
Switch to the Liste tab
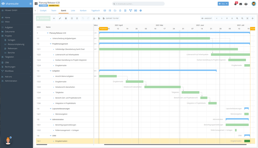[x=73, y=11]
